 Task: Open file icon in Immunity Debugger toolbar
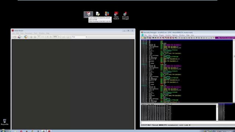pyautogui.click(x=142, y=38)
